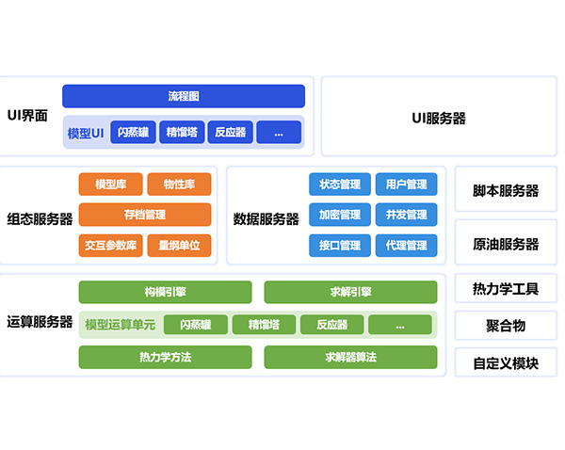Click the 模型运算单元 label

tap(121, 325)
